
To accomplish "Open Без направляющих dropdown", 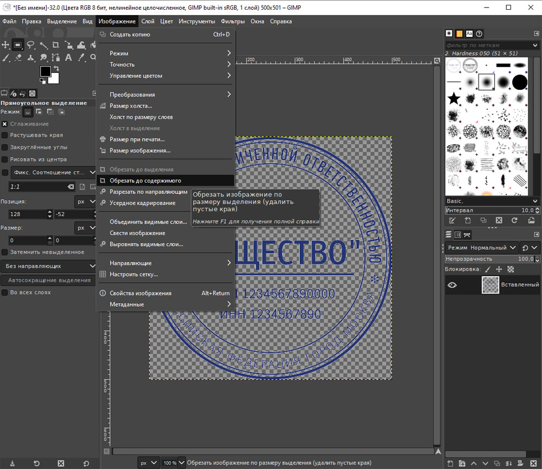I will coord(48,266).
